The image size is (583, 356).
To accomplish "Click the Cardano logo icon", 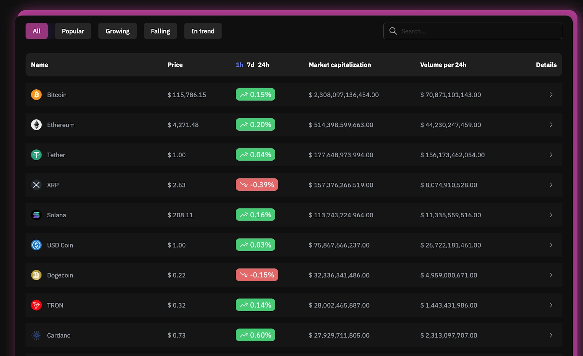I will point(36,335).
